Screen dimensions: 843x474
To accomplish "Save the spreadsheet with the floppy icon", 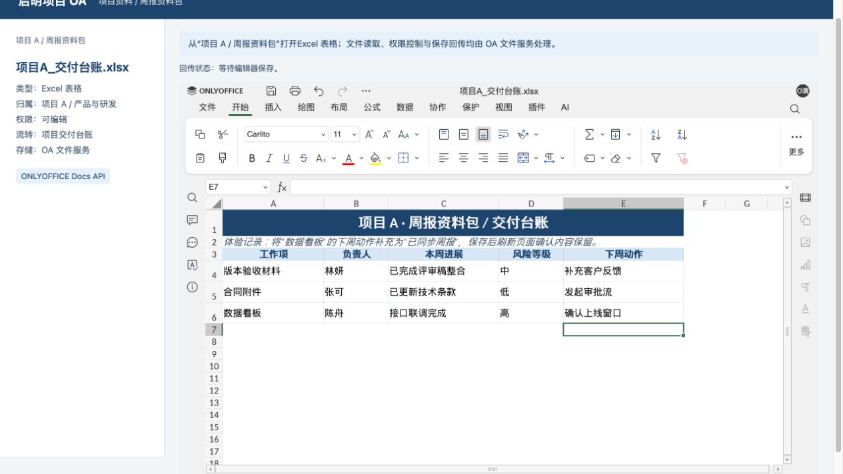I will tap(271, 91).
